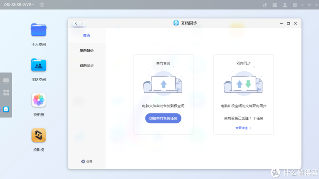
Task: Minimize the 文档同步 window
Action: point(281,24)
